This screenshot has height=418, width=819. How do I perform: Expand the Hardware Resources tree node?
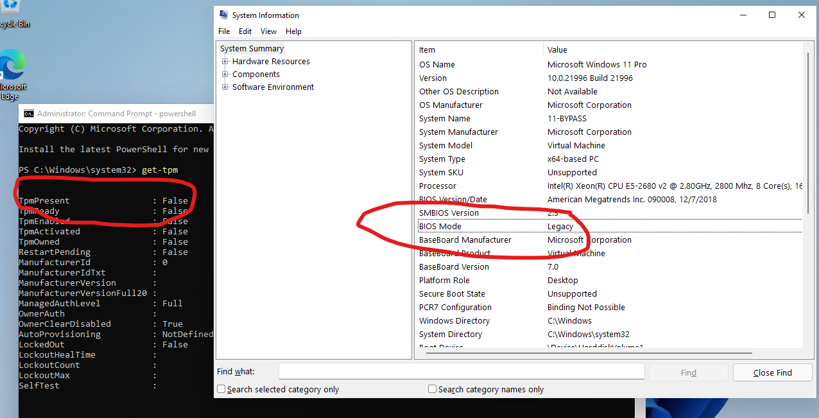tap(225, 62)
